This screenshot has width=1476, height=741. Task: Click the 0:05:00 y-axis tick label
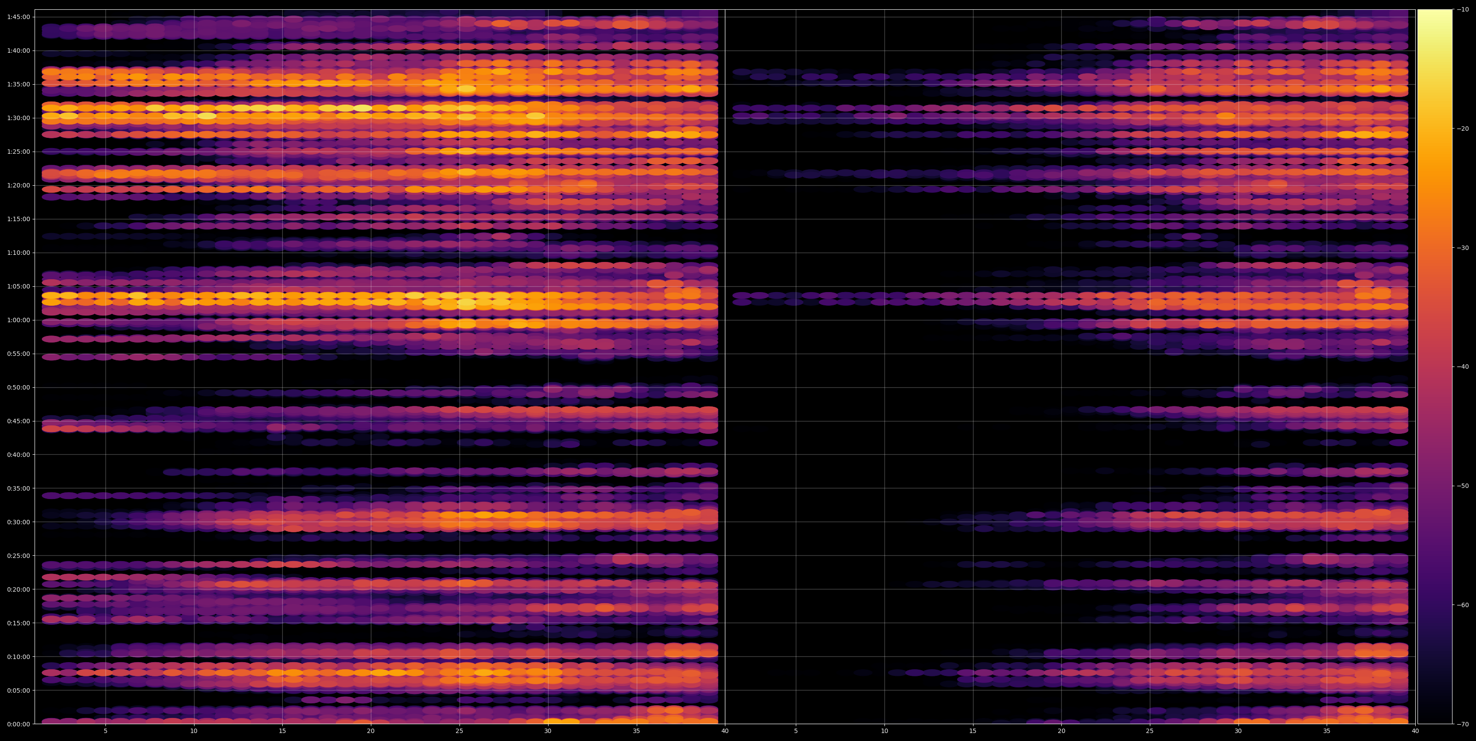coord(18,690)
